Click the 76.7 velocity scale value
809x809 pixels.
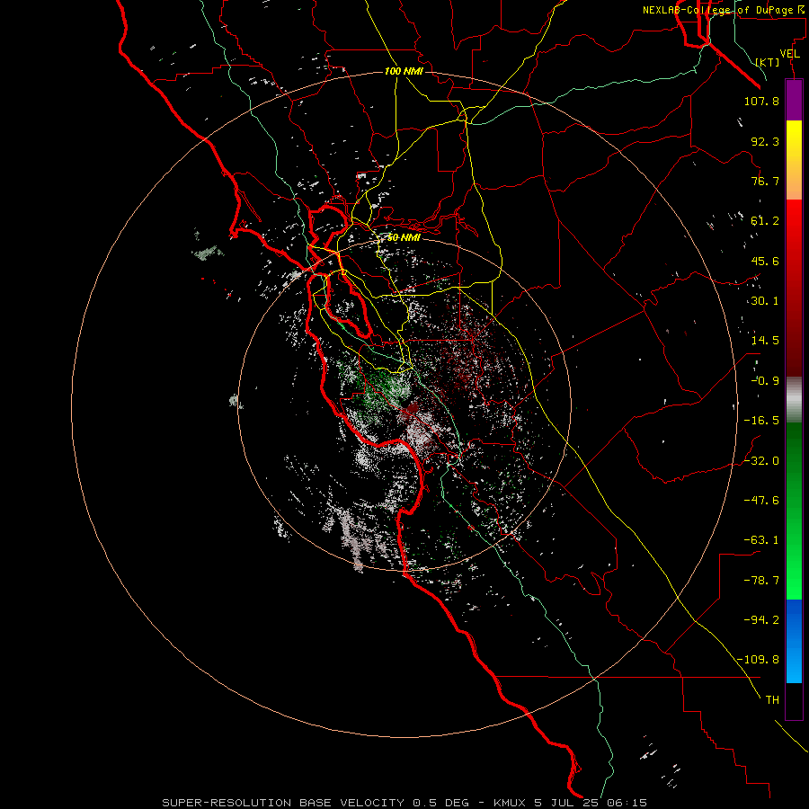pyautogui.click(x=765, y=181)
